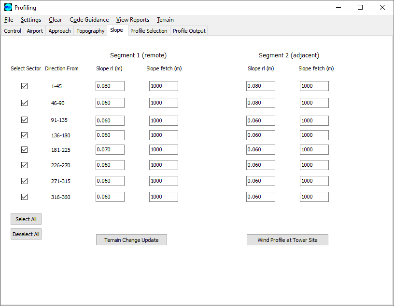The image size is (394, 306).
Task: Open the View Reports menu
Action: tap(132, 20)
